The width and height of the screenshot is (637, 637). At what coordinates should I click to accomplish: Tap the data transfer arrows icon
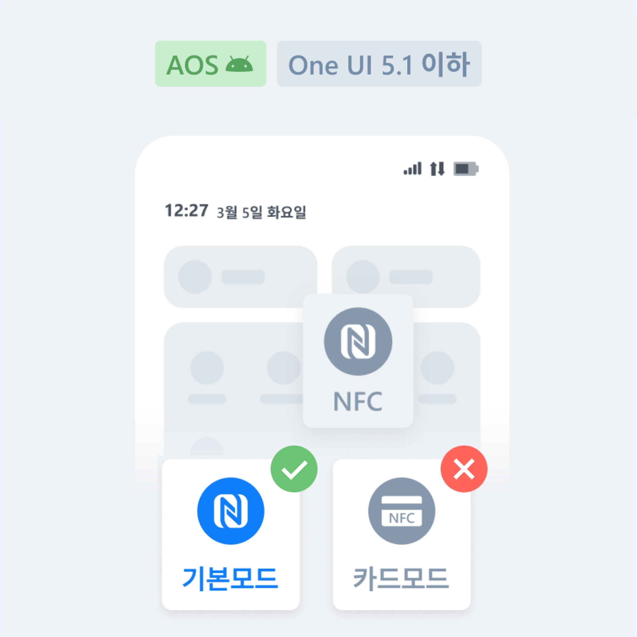[437, 168]
